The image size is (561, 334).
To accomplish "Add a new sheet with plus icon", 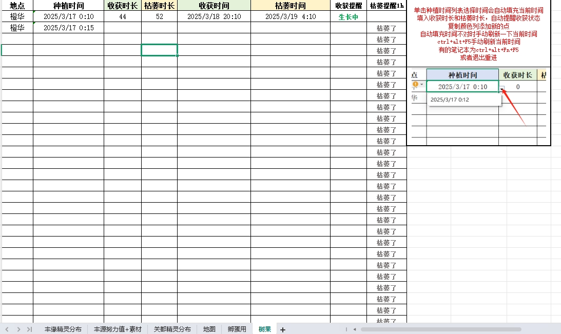I will tap(282, 329).
